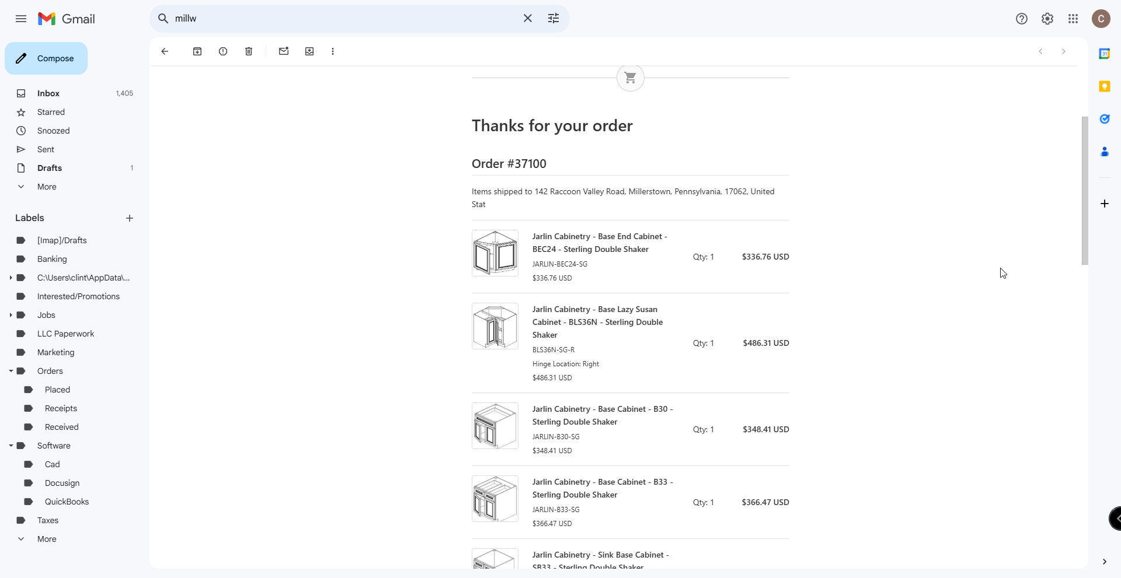The width and height of the screenshot is (1121, 578).
Task: Show search options filter icon
Action: [x=553, y=19]
